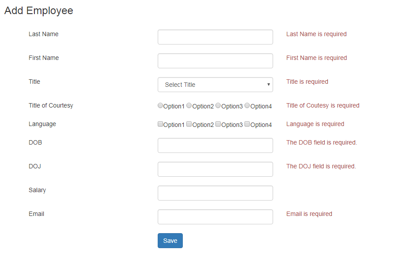Choose Title of Courtesy Option2 radio
Viewport: 396px width, 264px height.
click(x=189, y=106)
